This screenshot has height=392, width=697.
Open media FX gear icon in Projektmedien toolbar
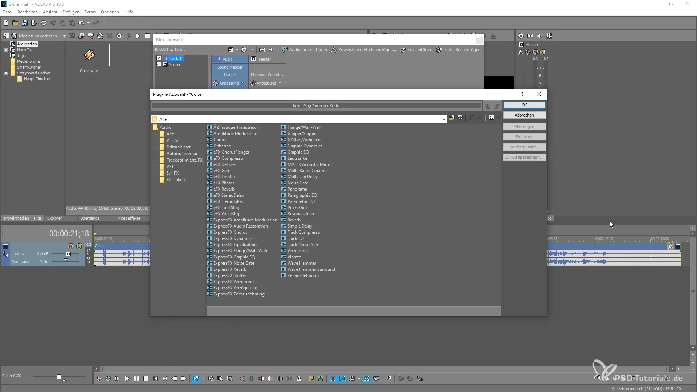119,36
